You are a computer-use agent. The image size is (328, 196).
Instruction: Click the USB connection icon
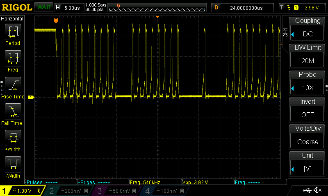307,190
